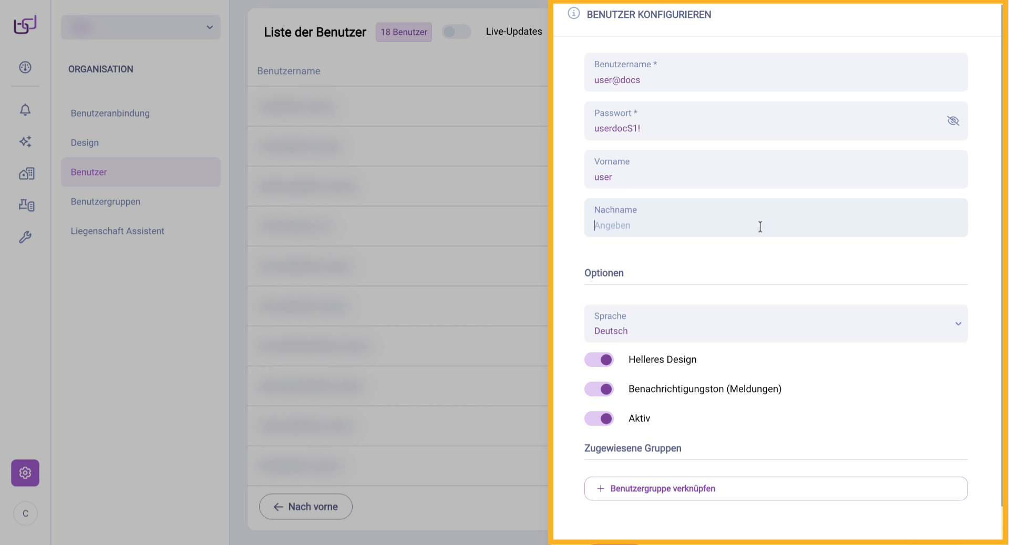Click the wrench tools icon
Screen dimensions: 1009x545
25,237
